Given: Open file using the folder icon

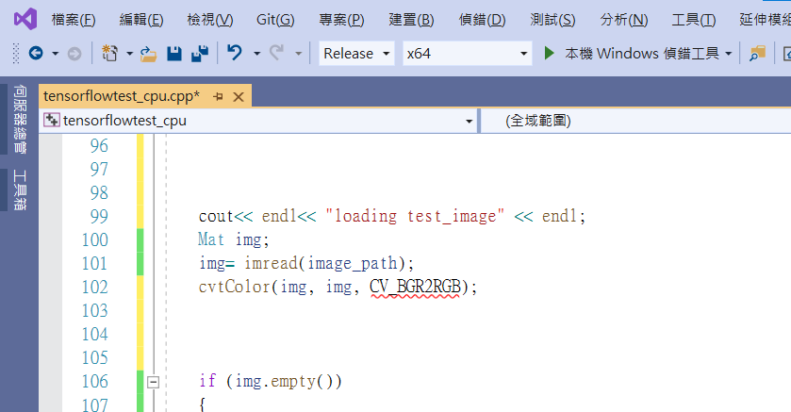Looking at the screenshot, I should [x=148, y=54].
